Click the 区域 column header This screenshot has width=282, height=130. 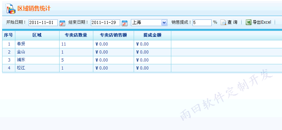pyautogui.click(x=37, y=35)
